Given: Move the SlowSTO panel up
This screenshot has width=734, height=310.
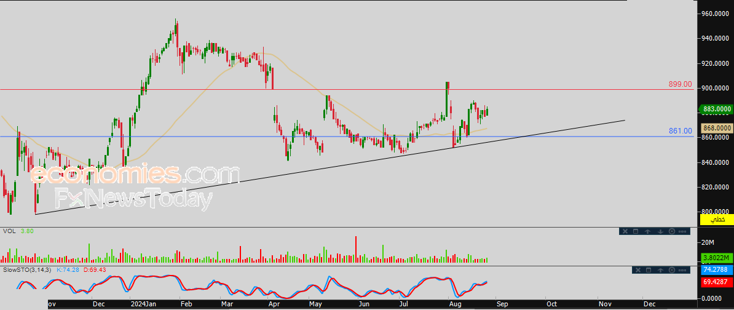Looking at the screenshot, I should click(660, 270).
